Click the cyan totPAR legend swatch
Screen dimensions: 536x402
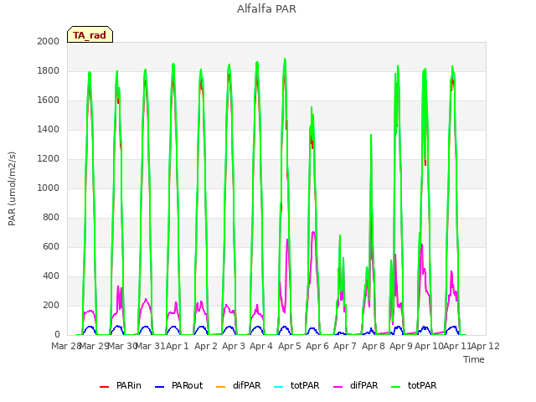tap(279, 387)
